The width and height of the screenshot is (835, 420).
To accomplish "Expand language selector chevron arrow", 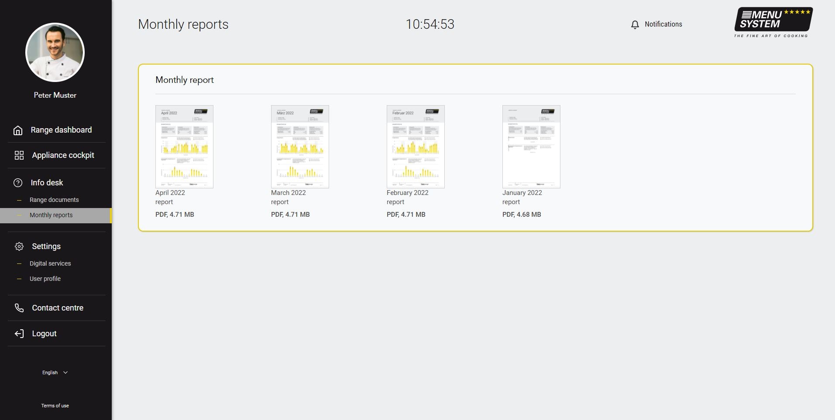I will (65, 372).
